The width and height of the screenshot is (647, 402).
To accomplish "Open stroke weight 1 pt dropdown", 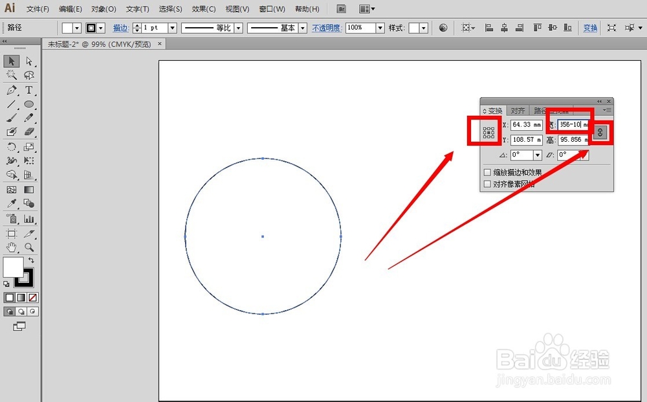I will coord(173,28).
